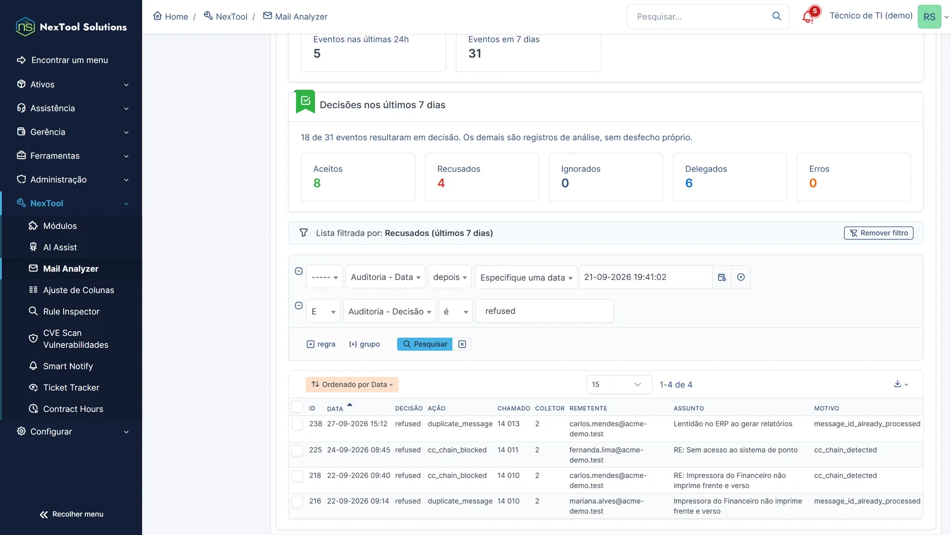Screen dimensions: 951x535
Task: Open Rule Inspector in sidebar
Action: pyautogui.click(x=71, y=311)
